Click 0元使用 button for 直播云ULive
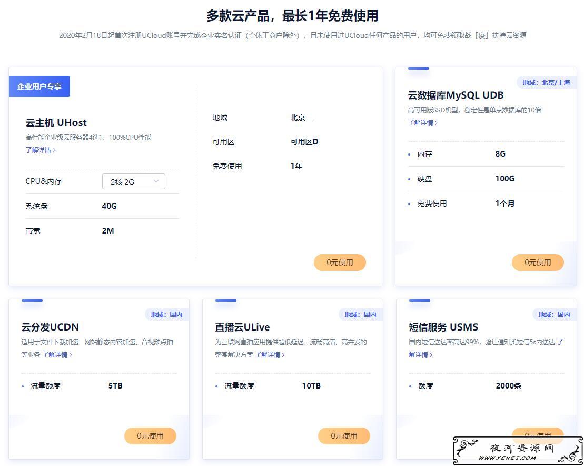584x466 pixels. pos(344,436)
